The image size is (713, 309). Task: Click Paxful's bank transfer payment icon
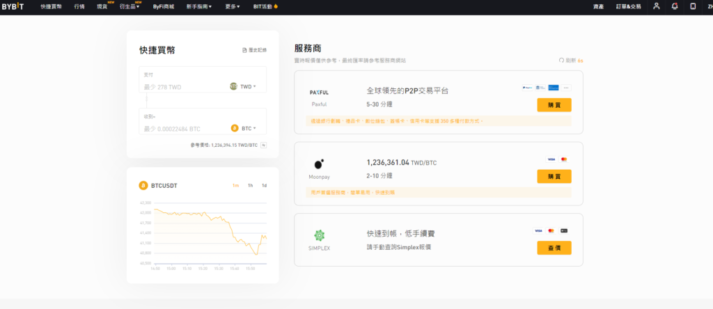click(x=540, y=88)
